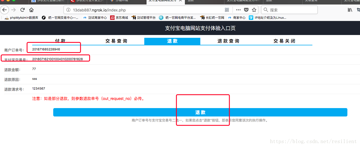Image resolution: width=360 pixels, height=147 pixels.
Task: Click the forward navigation arrow
Action: click(x=13, y=10)
